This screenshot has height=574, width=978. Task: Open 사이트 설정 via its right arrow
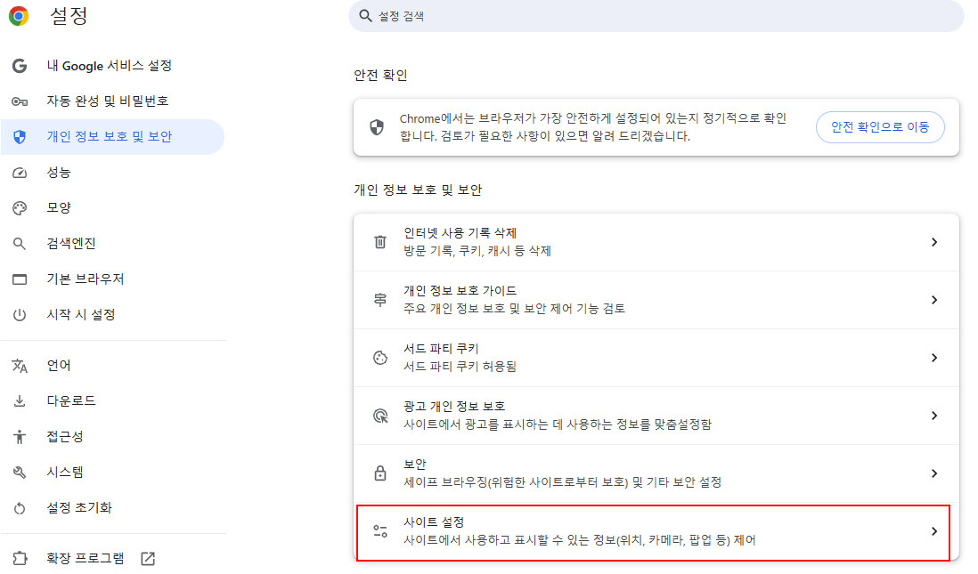point(933,531)
